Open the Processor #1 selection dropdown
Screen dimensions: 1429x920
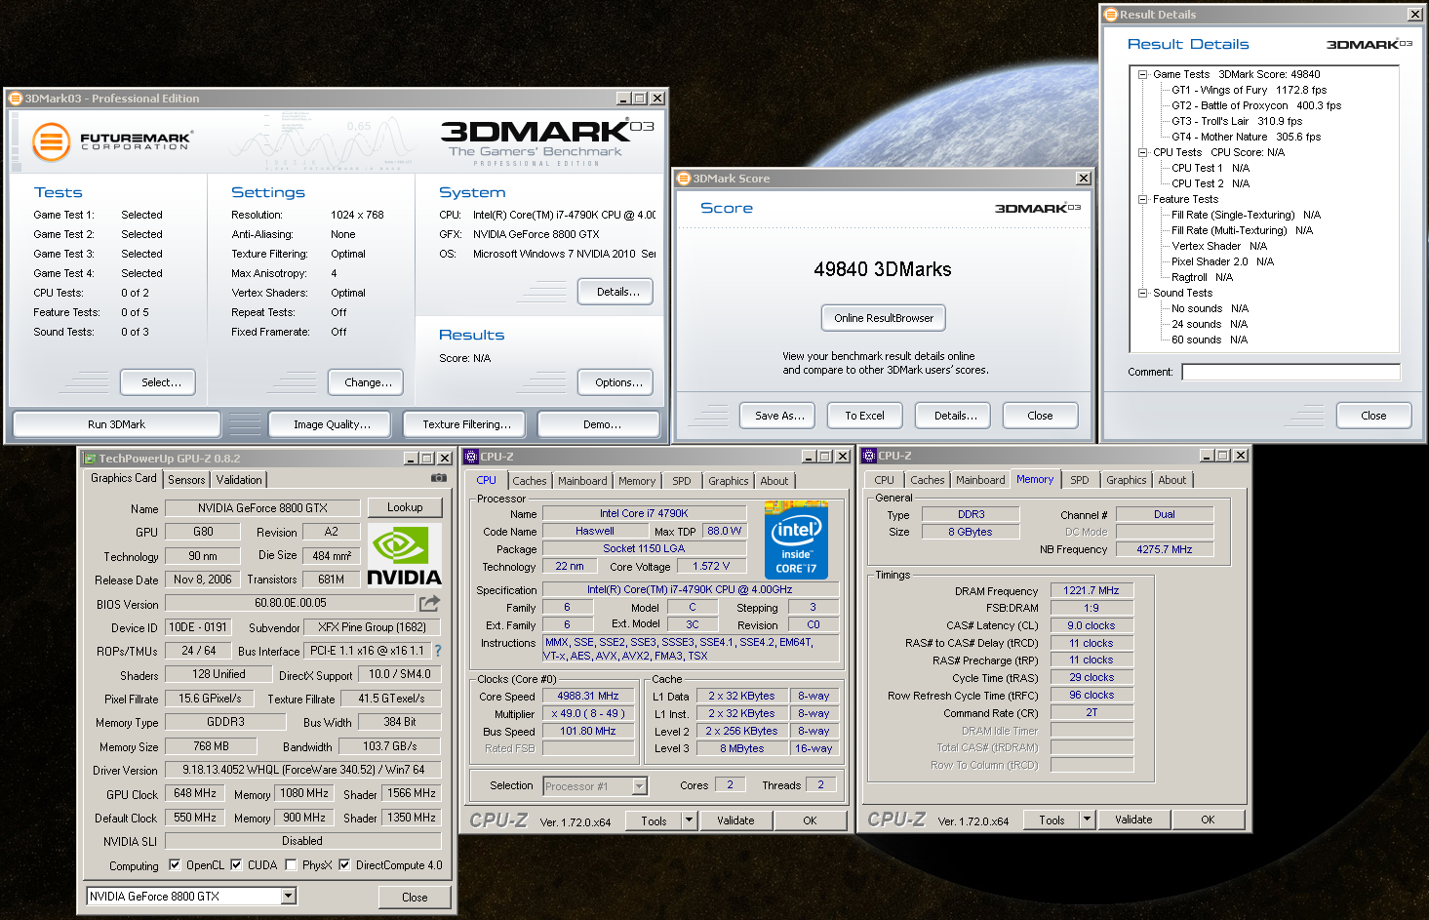coord(640,785)
